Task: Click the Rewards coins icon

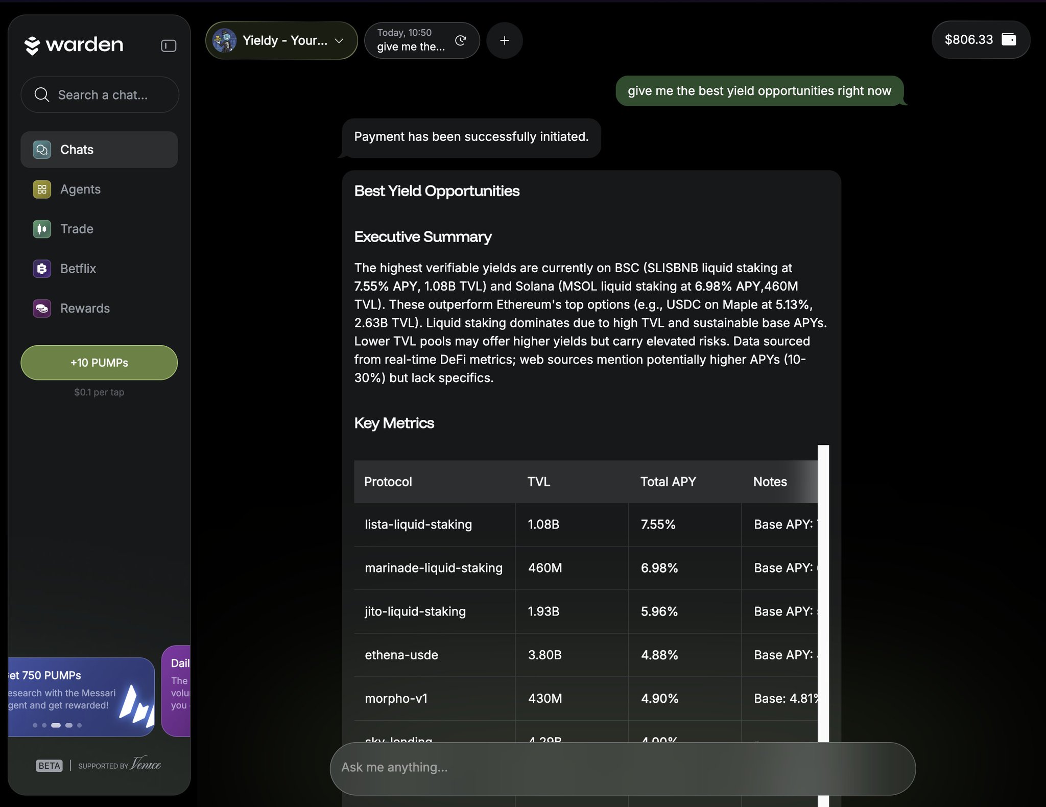Action: click(x=42, y=308)
